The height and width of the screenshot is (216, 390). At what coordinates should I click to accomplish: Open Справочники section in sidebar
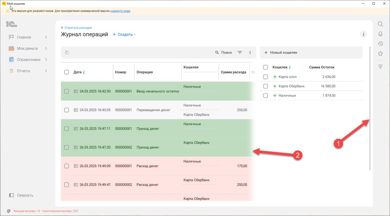pos(28,60)
